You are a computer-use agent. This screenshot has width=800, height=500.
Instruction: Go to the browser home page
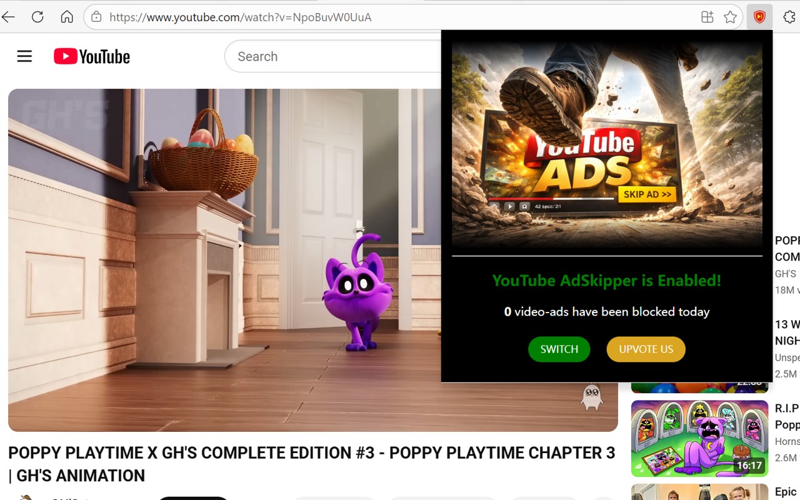(67, 17)
